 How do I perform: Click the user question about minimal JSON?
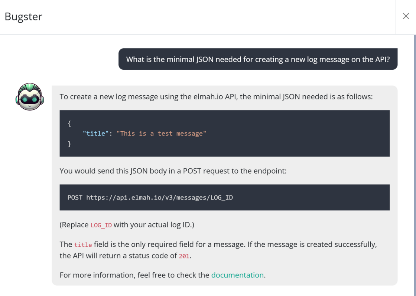tap(258, 59)
